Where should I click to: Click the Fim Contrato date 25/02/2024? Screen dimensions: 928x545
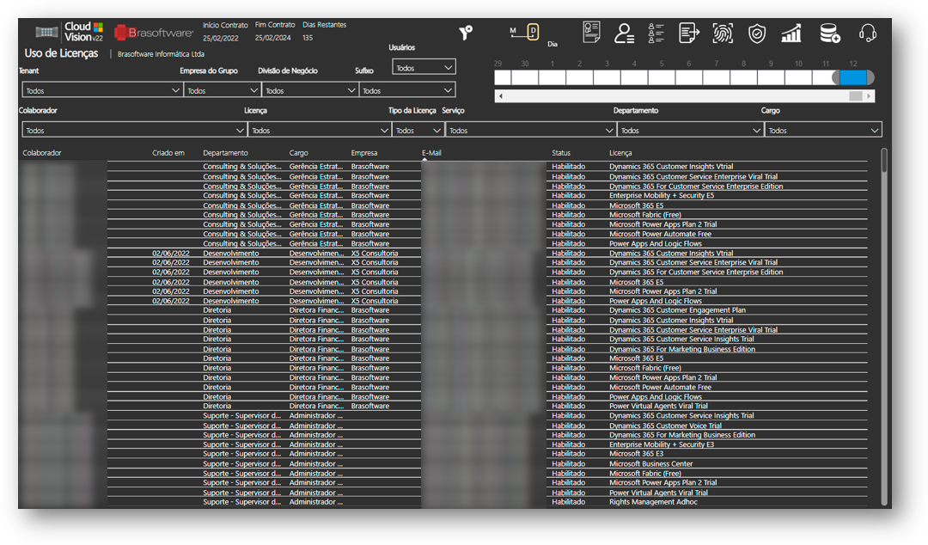click(x=273, y=38)
